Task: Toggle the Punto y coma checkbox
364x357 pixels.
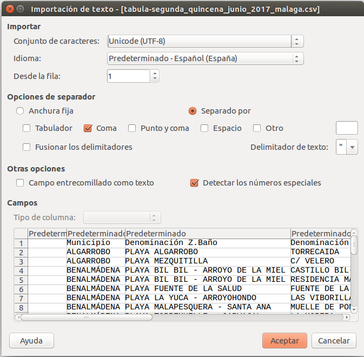Action: tap(132, 128)
